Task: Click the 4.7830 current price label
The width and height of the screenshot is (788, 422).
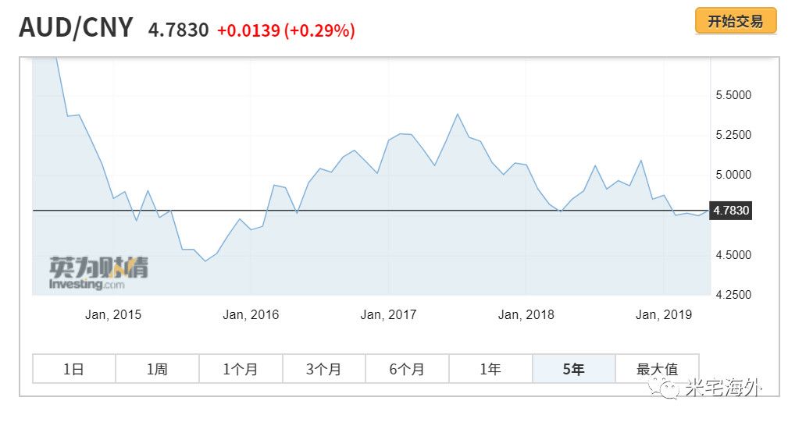Action: 730,211
